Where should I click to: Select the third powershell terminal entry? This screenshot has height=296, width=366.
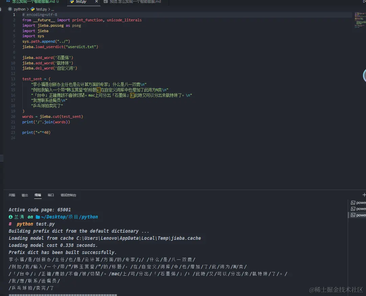(358, 215)
